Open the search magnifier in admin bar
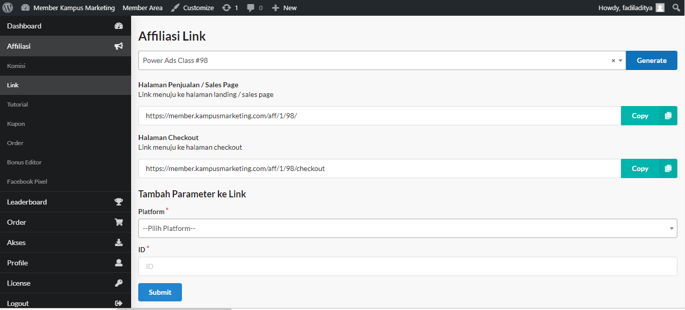 pos(676,8)
